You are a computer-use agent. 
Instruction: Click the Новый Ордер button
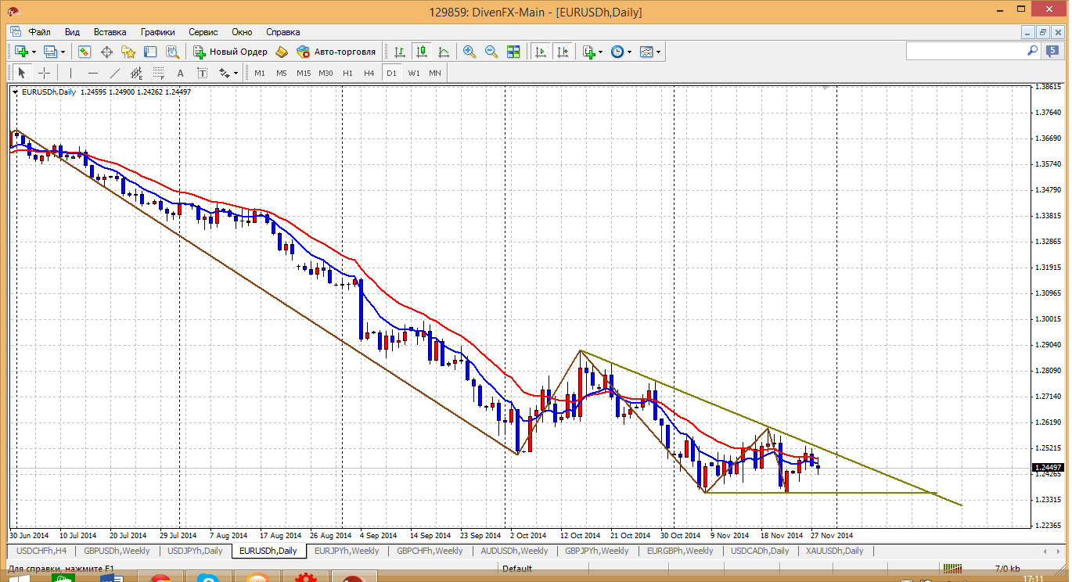231,52
